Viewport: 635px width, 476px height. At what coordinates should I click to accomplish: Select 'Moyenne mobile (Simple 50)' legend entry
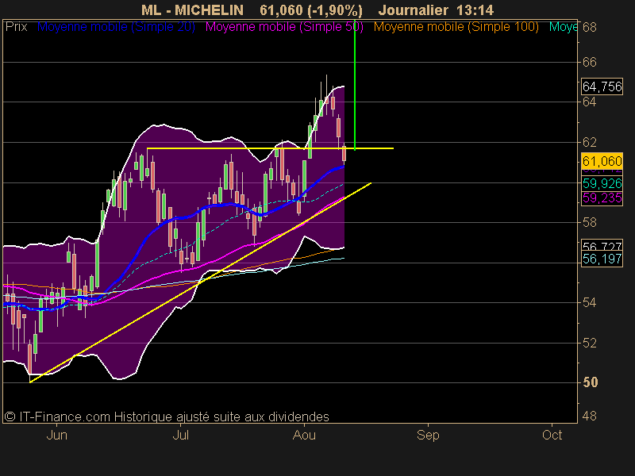pyautogui.click(x=284, y=27)
